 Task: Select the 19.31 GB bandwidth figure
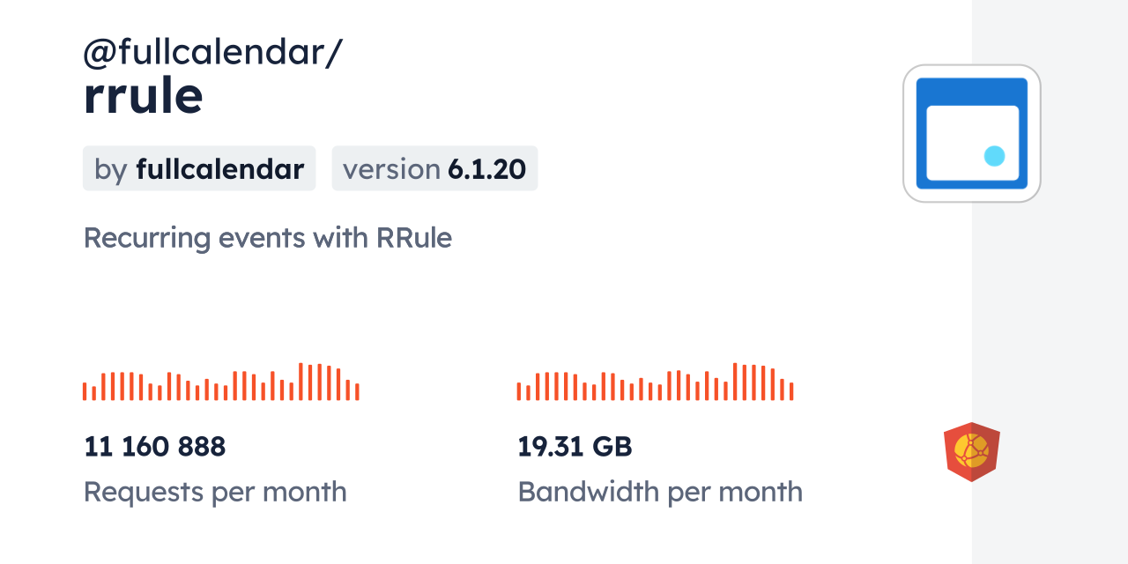coord(575,447)
